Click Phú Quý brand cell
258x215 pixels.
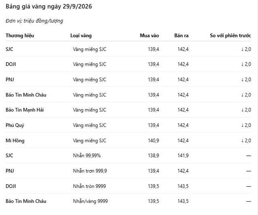click(15, 125)
